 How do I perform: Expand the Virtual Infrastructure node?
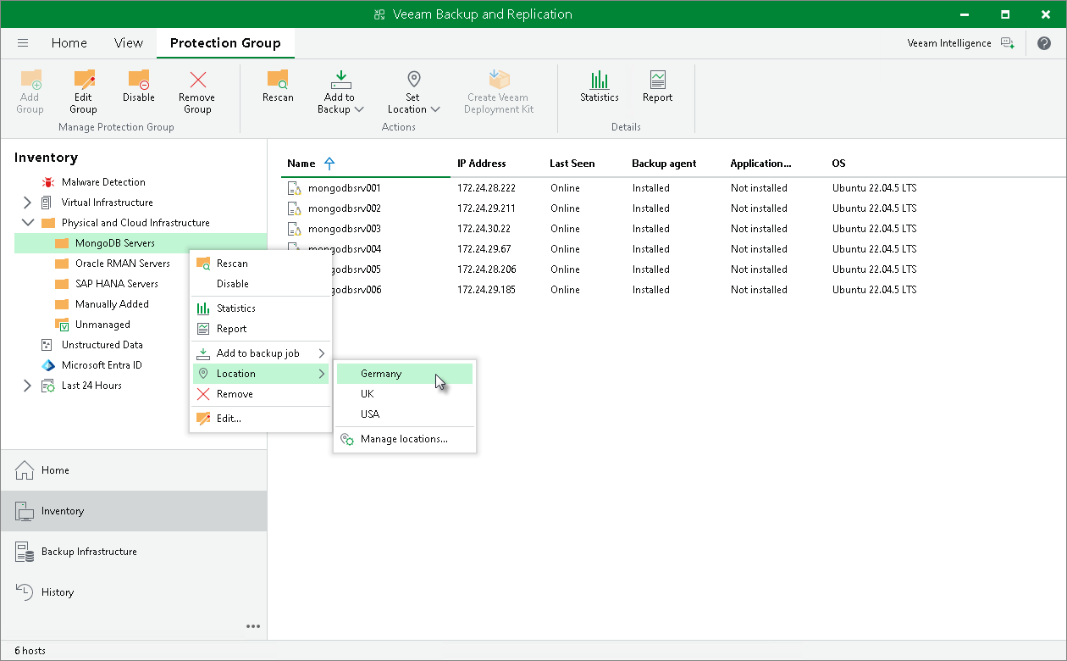coord(27,203)
